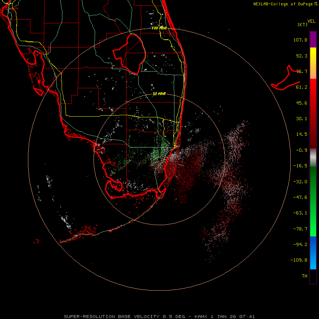
Task: Click the -78.7 value on the velocity scale
Action: click(x=300, y=229)
